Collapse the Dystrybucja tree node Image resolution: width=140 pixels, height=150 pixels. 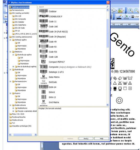point(10,69)
